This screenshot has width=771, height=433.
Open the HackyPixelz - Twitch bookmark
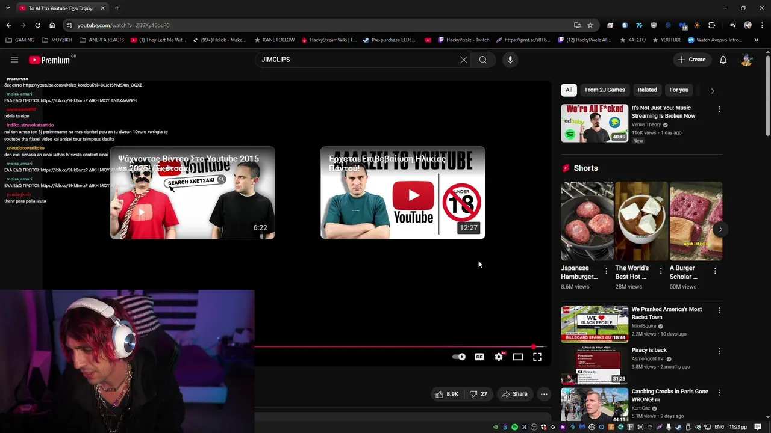click(x=463, y=40)
